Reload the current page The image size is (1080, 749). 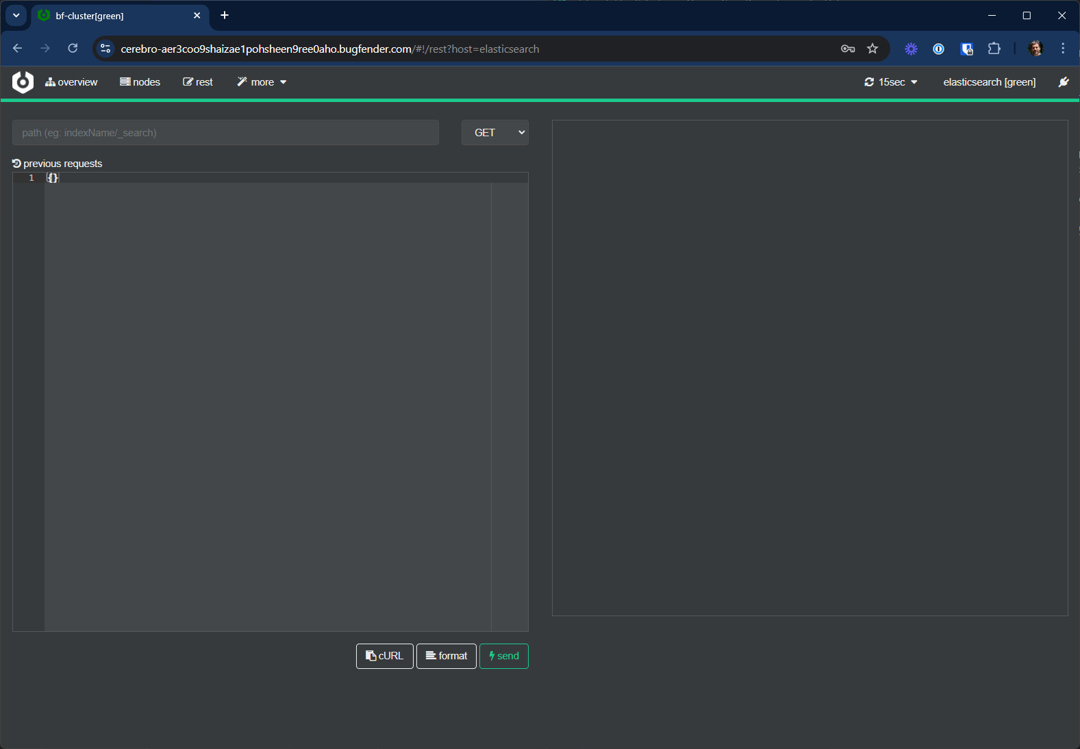(x=73, y=49)
